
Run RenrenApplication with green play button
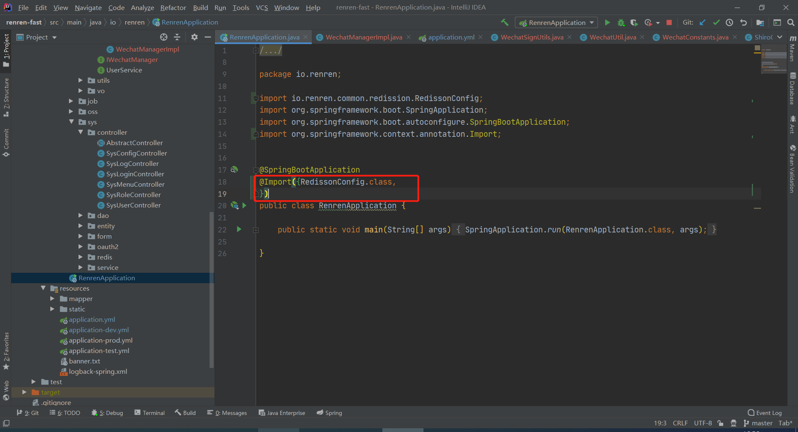tap(607, 22)
